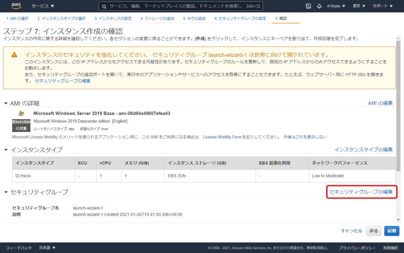Click the 起動 launch button

point(391,231)
